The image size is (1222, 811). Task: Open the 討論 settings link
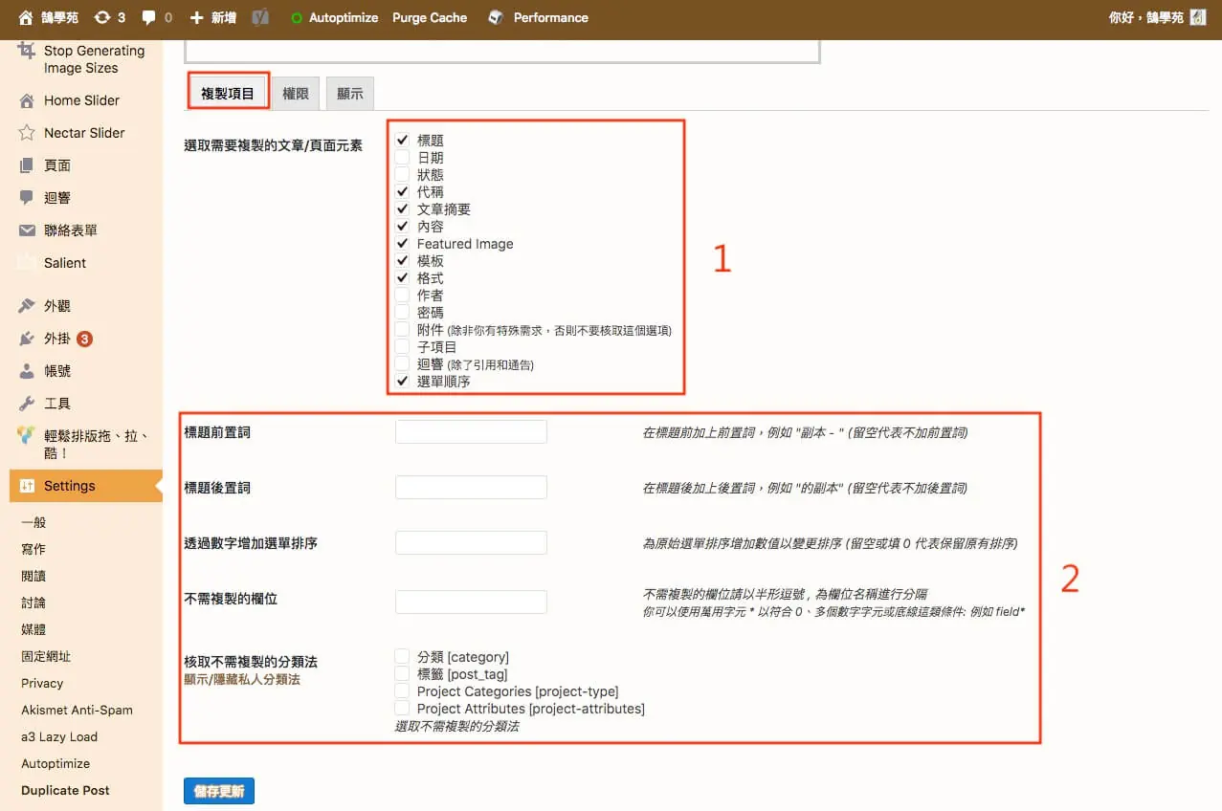[x=33, y=603]
